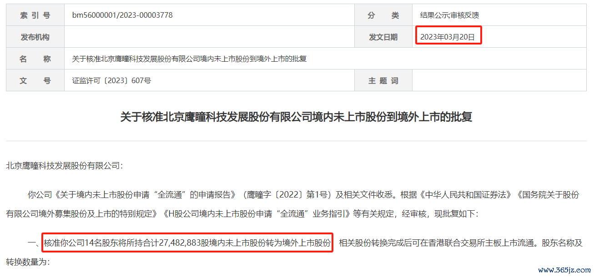
Task: Click the addressee line 北京鹰瞳科技发展股份有限公司:
Action: [65, 166]
